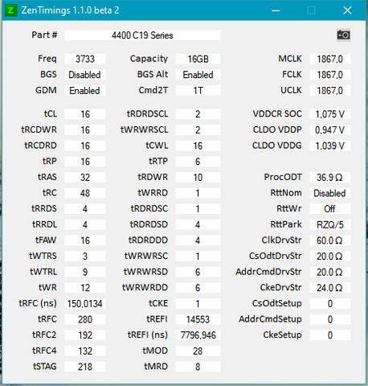Click the RttPark value RZQ/5
Image resolution: width=368 pixels, height=386 pixels.
pyautogui.click(x=330, y=224)
